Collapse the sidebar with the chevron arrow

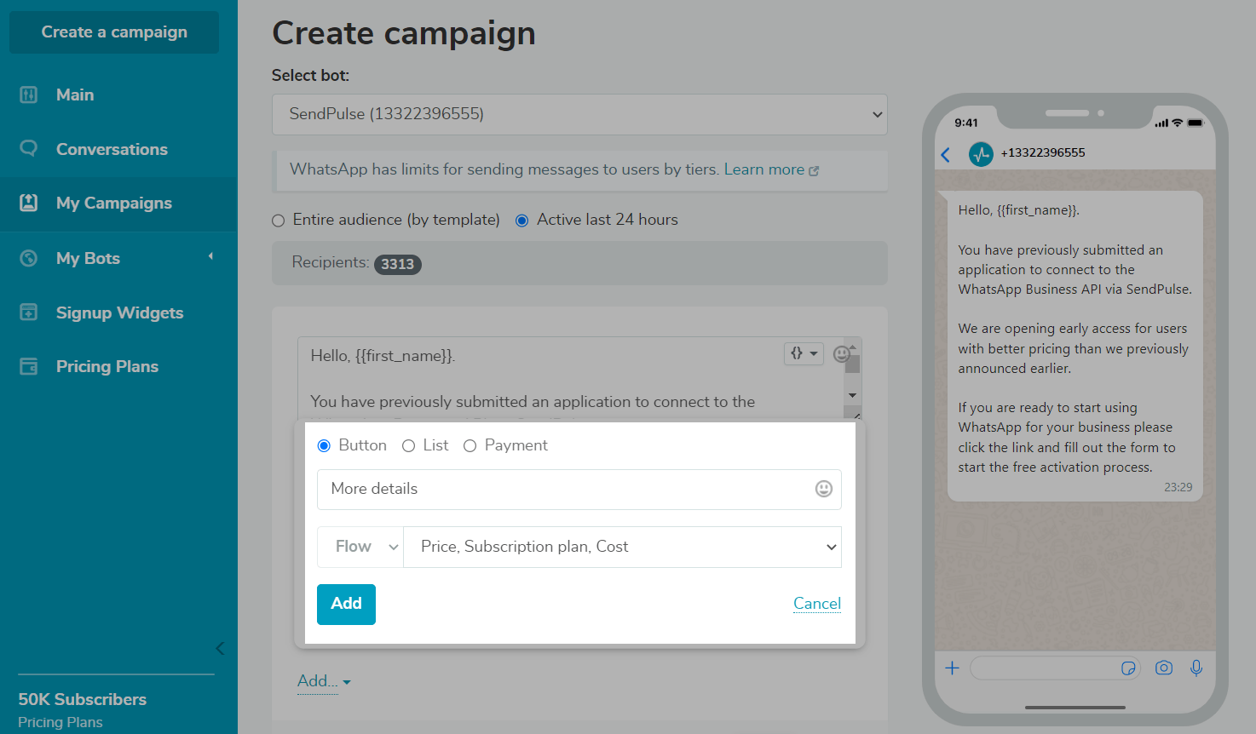(220, 649)
